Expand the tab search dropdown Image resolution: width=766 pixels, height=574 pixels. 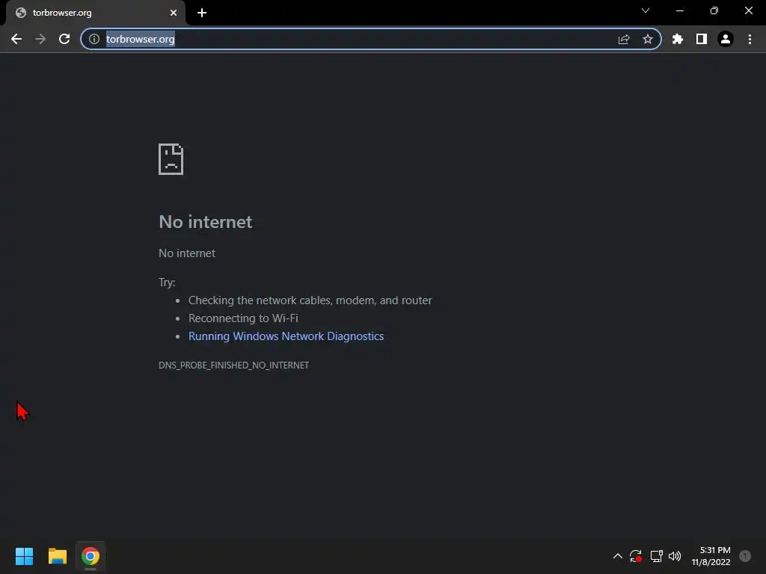tap(646, 10)
